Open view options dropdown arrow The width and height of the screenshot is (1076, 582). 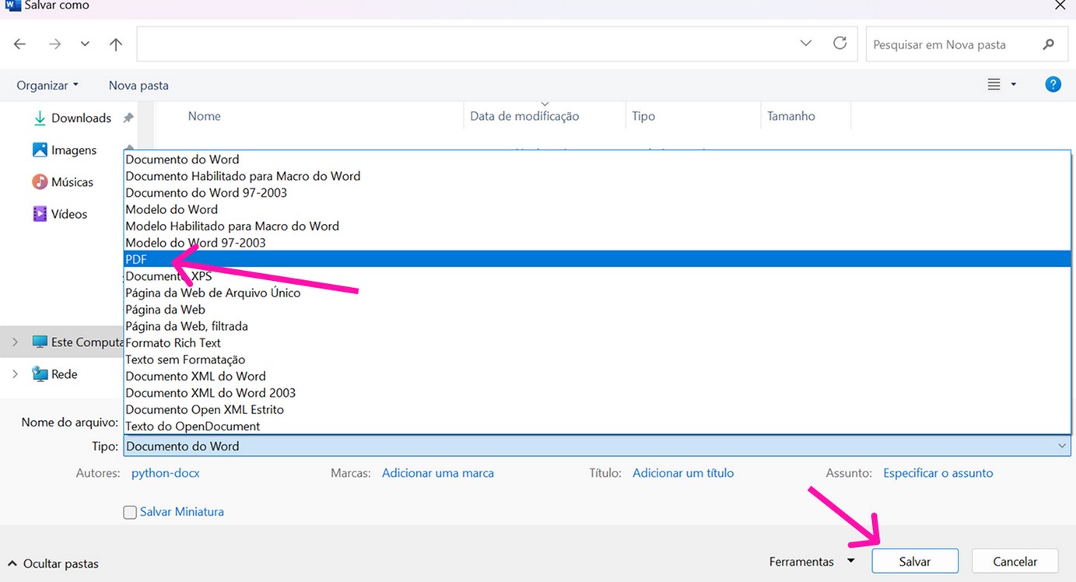(1013, 84)
